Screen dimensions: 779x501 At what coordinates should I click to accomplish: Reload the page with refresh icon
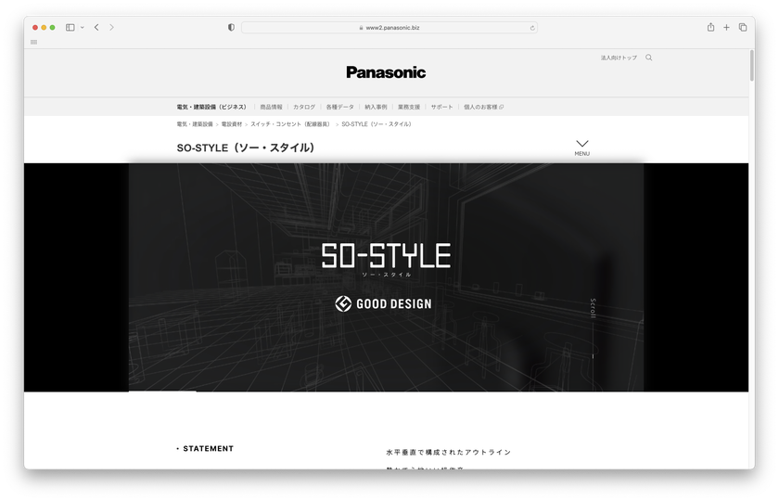[532, 28]
